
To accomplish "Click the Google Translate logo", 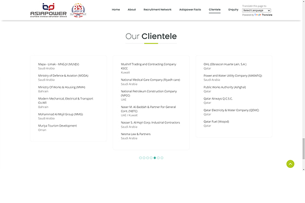I will tap(258, 15).
